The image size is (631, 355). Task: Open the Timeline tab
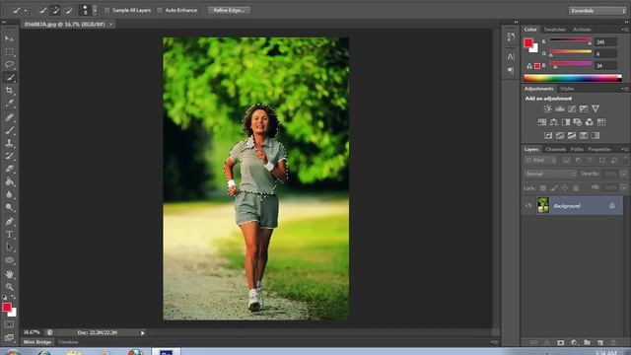click(68, 342)
